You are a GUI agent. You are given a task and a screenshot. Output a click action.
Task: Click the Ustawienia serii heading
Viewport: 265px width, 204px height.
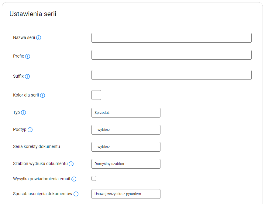pyautogui.click(x=33, y=14)
